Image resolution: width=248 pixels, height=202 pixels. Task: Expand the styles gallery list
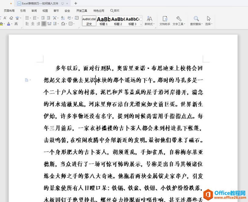[141, 24]
